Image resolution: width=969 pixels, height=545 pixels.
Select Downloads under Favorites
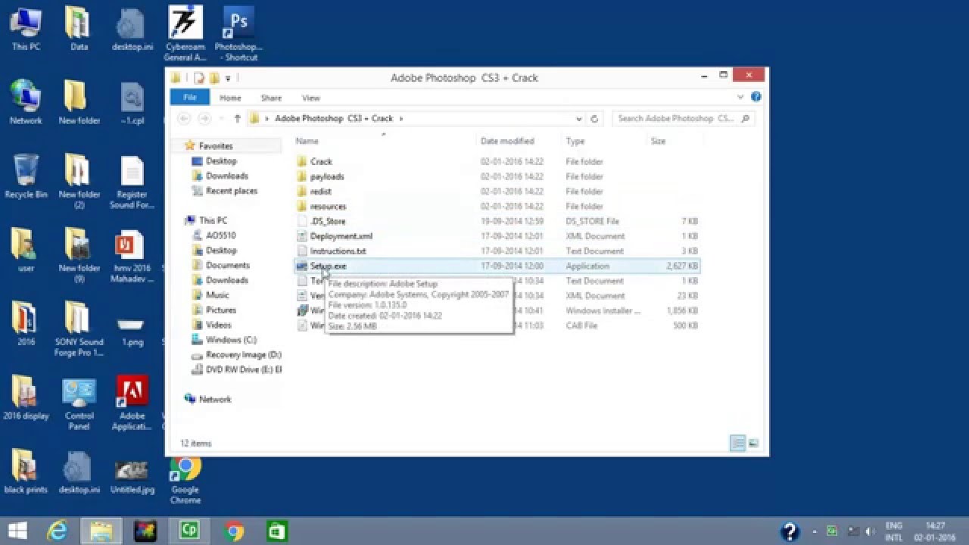point(227,176)
